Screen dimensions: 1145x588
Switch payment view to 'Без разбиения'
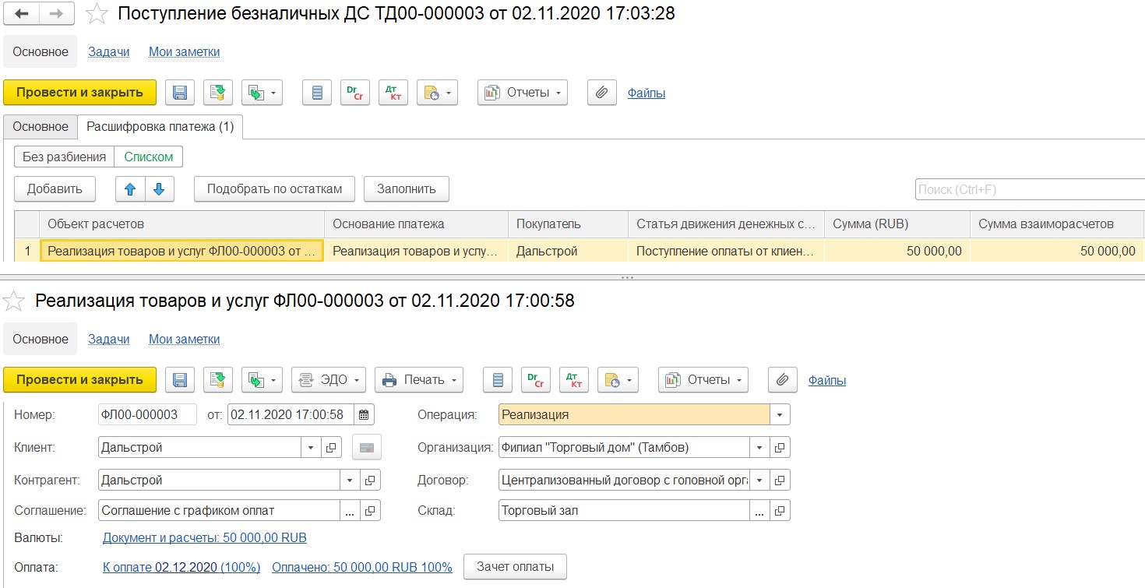64,157
